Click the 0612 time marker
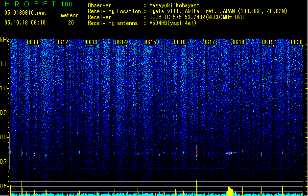This screenshot has height=196, width=308. [62, 42]
